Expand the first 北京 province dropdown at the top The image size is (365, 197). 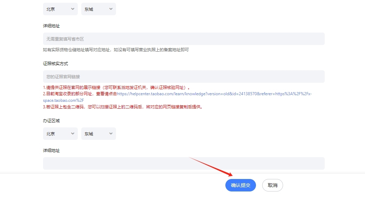click(x=60, y=9)
